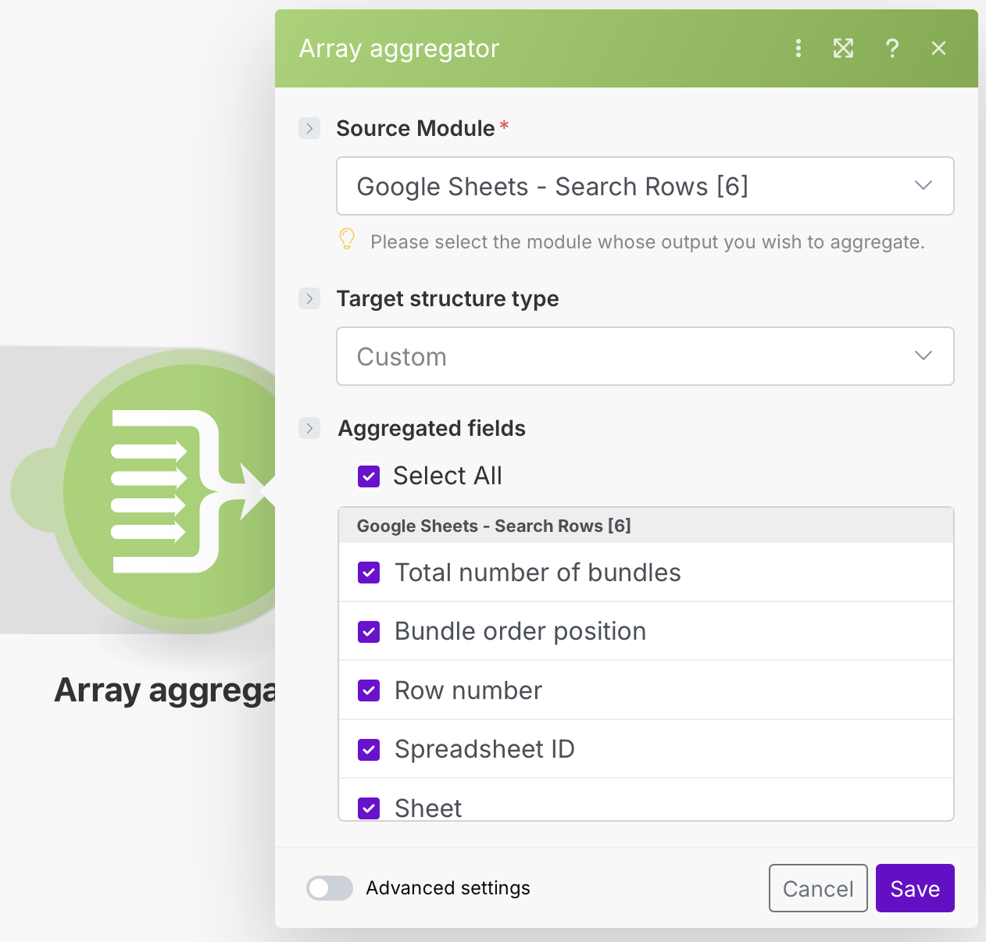
Task: Click the Aggregated fields heading
Action: pos(431,428)
